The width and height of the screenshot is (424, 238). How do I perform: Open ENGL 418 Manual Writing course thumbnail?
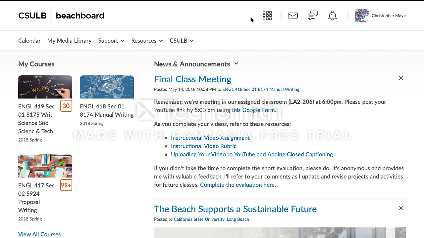tap(107, 87)
